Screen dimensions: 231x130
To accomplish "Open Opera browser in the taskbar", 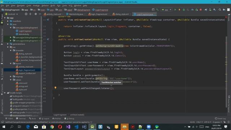I will point(60,127).
